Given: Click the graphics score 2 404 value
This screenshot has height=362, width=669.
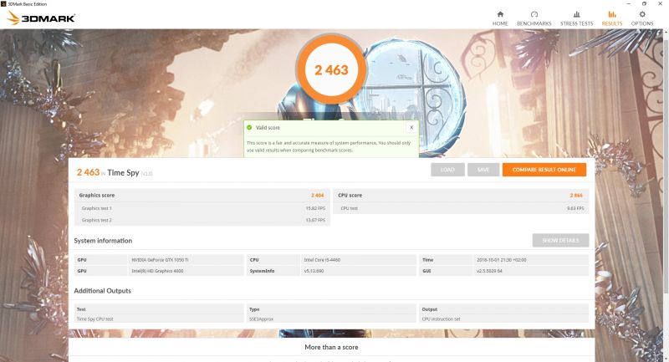Looking at the screenshot, I should (318, 196).
